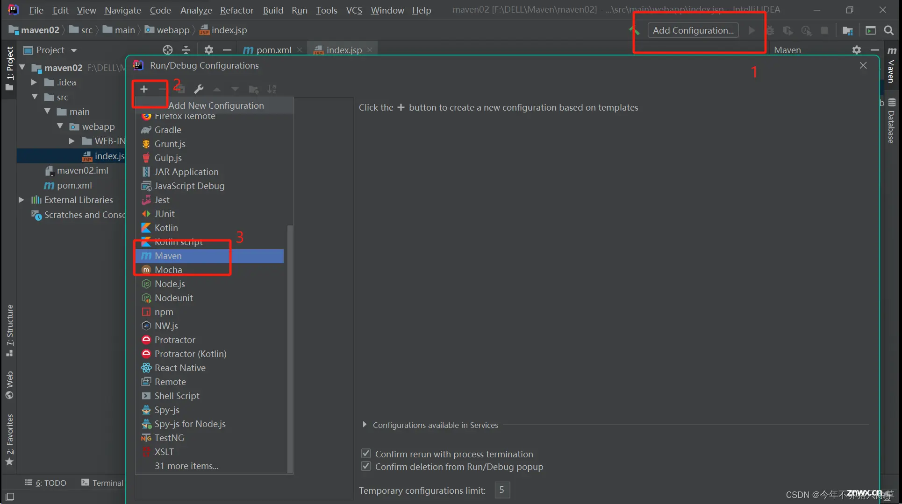Select JUnit in the configuration type list

coord(209,214)
